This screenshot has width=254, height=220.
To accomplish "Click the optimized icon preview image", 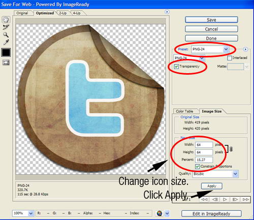I will click(91, 99).
